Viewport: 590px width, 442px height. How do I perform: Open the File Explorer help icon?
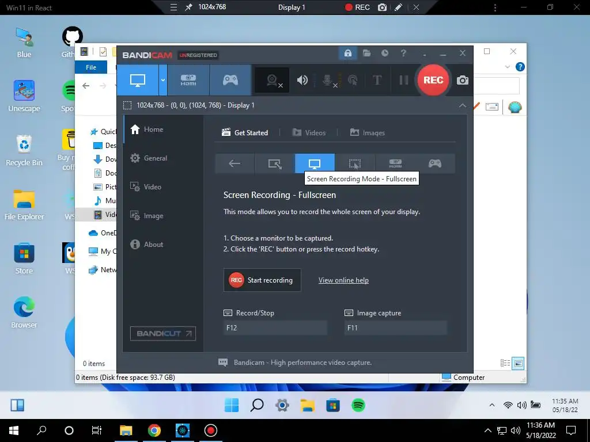[520, 67]
